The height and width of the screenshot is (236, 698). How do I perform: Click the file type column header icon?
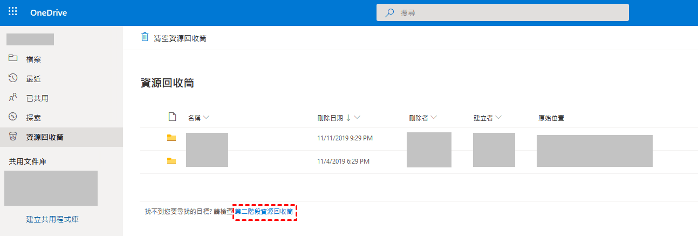click(x=172, y=117)
